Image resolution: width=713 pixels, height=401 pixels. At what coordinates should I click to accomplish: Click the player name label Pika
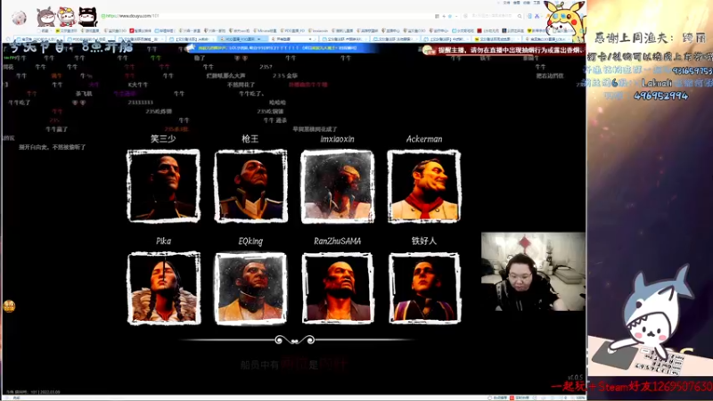pos(164,241)
